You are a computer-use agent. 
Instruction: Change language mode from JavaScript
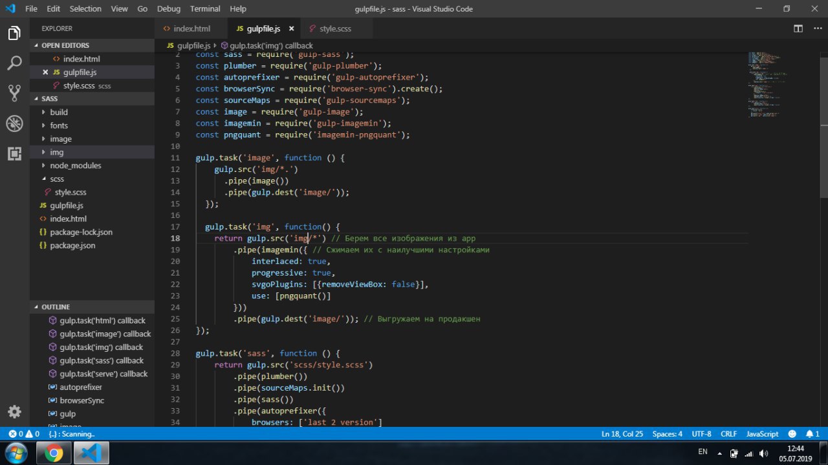pos(762,434)
